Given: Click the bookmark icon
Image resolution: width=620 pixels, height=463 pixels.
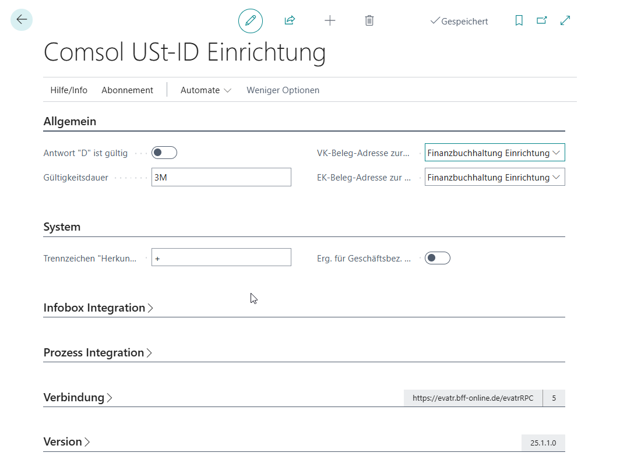Looking at the screenshot, I should [519, 20].
